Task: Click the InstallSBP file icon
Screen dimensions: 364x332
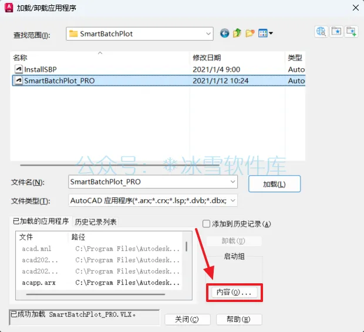Action: point(19,69)
